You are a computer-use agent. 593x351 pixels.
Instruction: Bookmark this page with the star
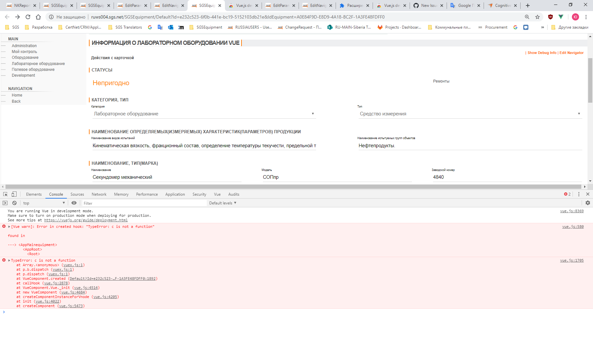click(x=537, y=17)
